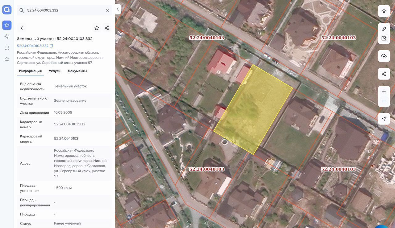Go back with the left arrow button
The width and height of the screenshot is (395, 228).
[x=22, y=28]
